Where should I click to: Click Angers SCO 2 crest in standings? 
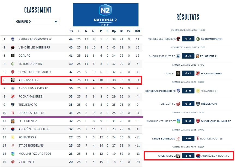[13, 80]
